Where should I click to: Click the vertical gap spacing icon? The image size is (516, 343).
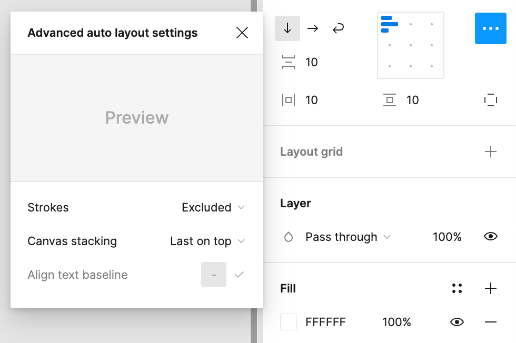click(x=289, y=62)
